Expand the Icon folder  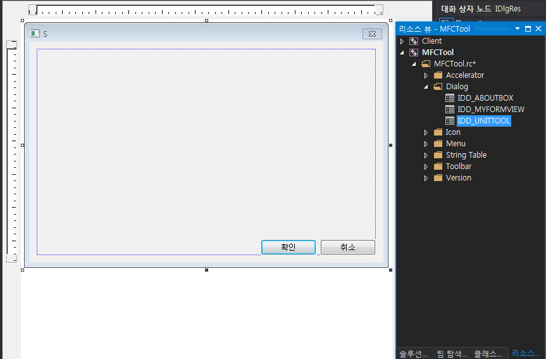click(426, 132)
